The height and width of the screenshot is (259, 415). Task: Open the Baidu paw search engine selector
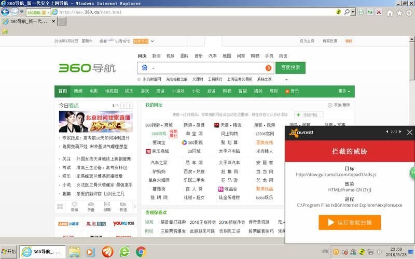[x=147, y=68]
